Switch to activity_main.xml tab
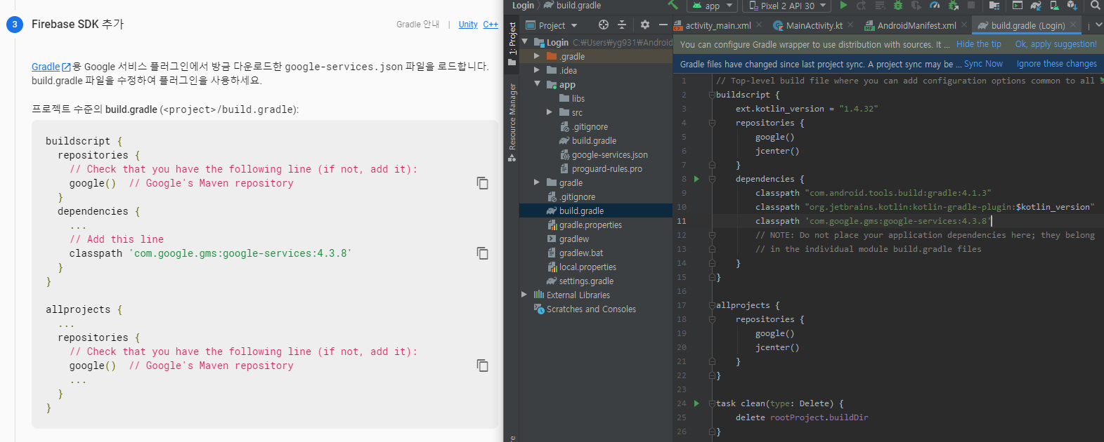Screen dimensions: 1104x442 pyautogui.click(x=718, y=25)
